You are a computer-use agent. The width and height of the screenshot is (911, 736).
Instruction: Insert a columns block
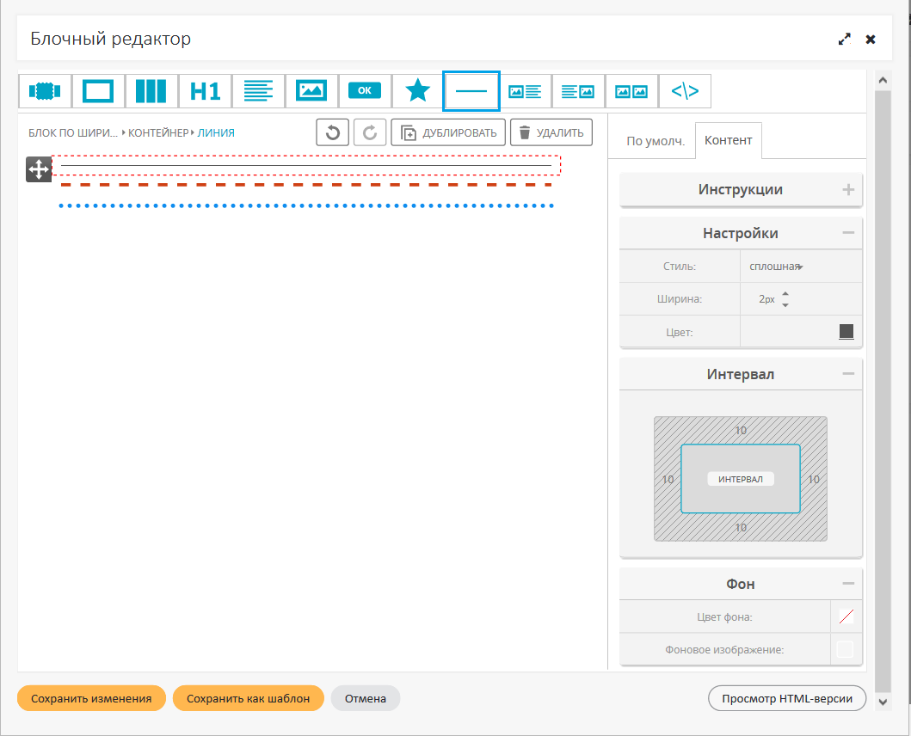pos(151,90)
